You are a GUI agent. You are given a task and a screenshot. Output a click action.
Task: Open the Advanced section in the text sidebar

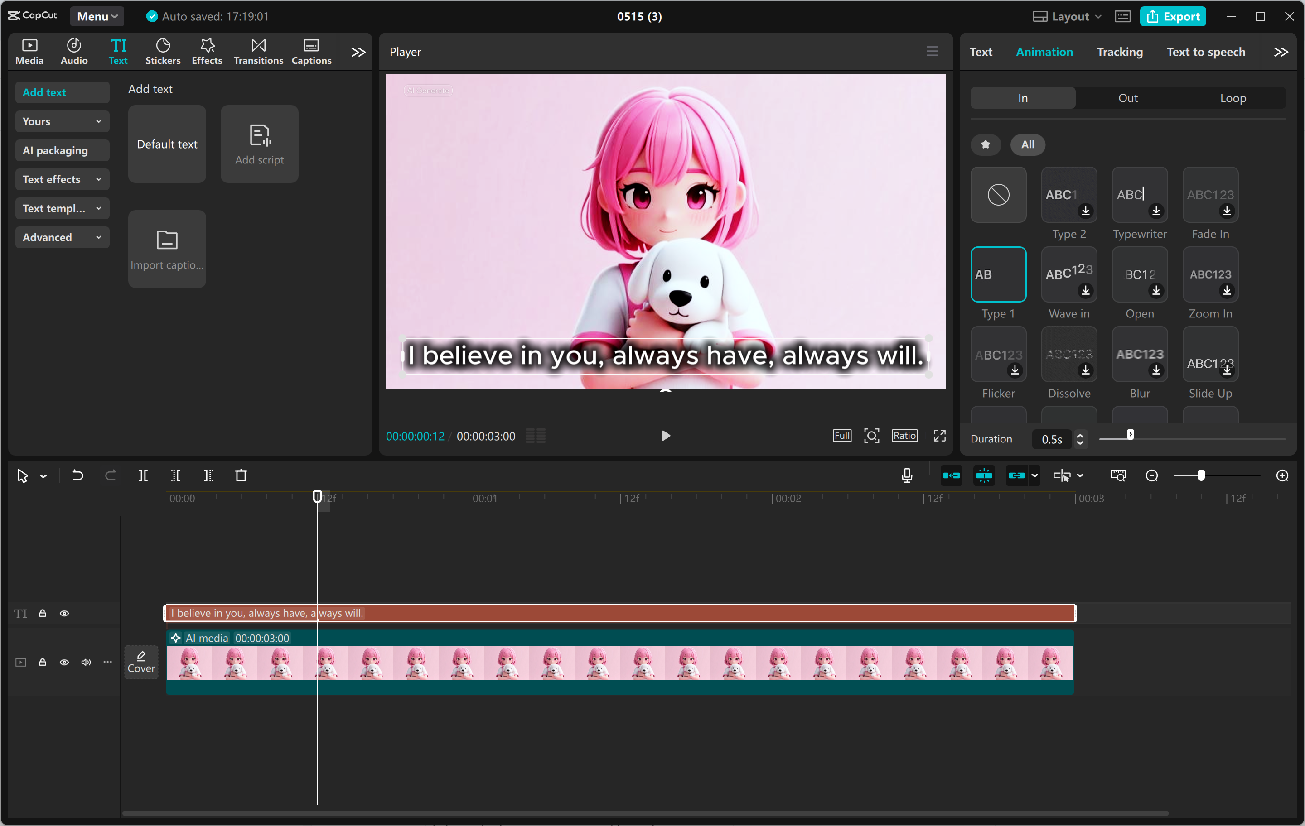[62, 237]
